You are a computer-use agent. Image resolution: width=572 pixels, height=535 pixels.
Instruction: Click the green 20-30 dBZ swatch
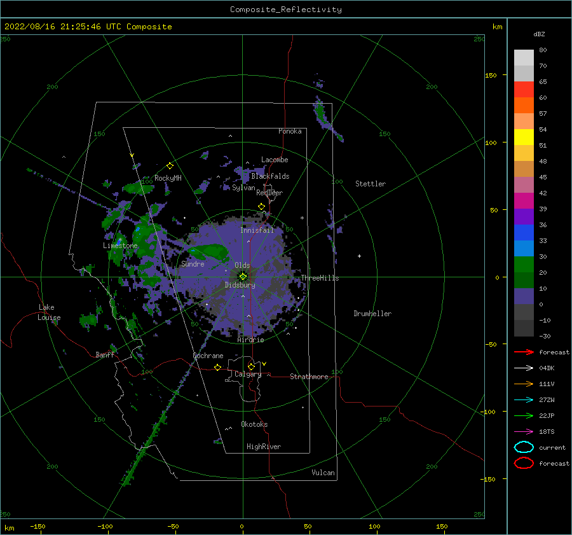point(524,265)
